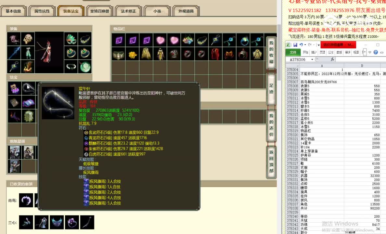Screen dimensions: 386x234
Task: Switch to the 法术修正 tab
Action: pyautogui.click(x=128, y=11)
